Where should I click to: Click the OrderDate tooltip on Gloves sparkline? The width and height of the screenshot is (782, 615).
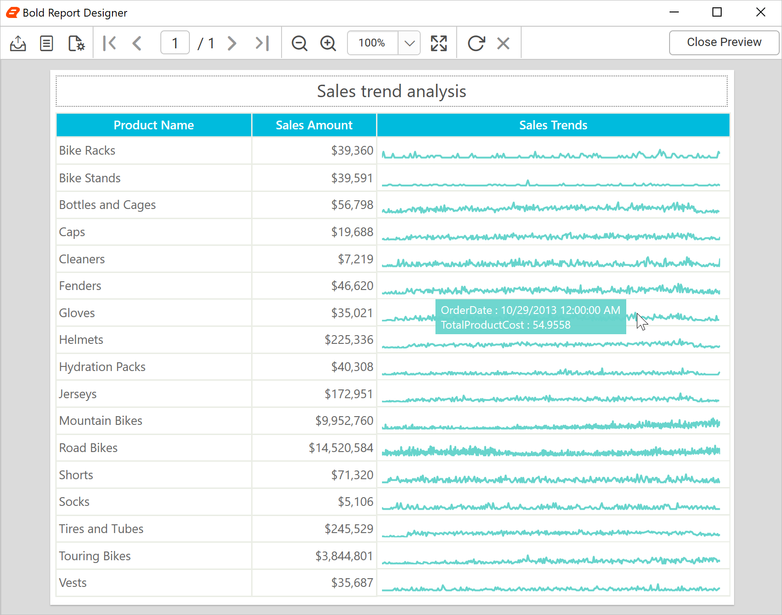(x=530, y=317)
